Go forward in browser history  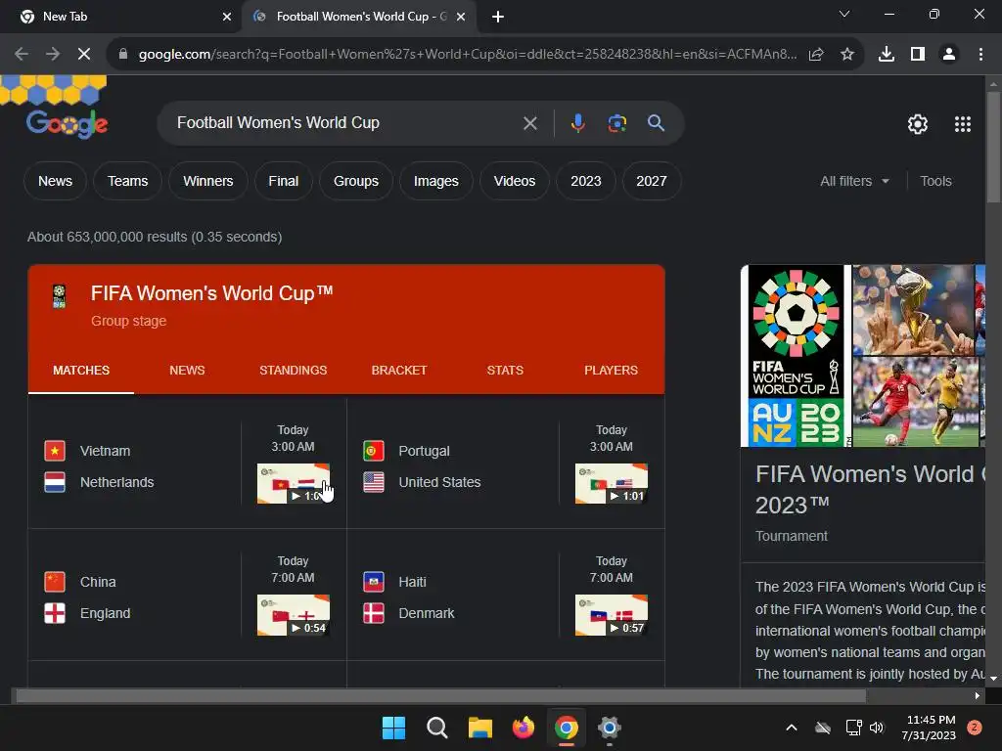[53, 55]
